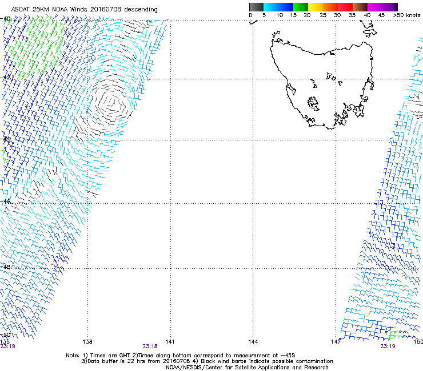423x371 pixels.
Task: Select the "-42" latitude axis label
Action: click(6, 78)
